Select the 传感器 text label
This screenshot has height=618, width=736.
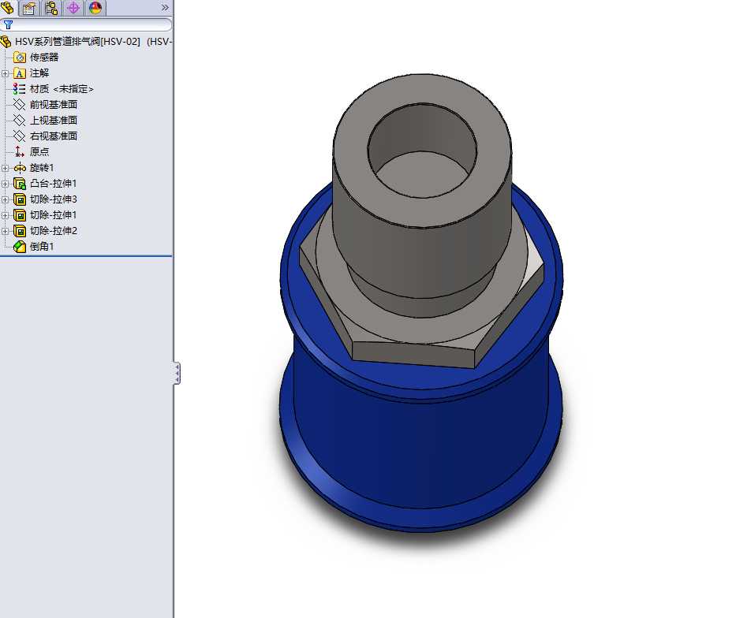tap(44, 58)
